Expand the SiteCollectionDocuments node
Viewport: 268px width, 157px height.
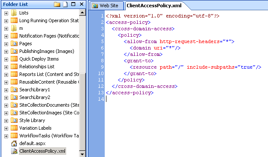tap(6, 105)
